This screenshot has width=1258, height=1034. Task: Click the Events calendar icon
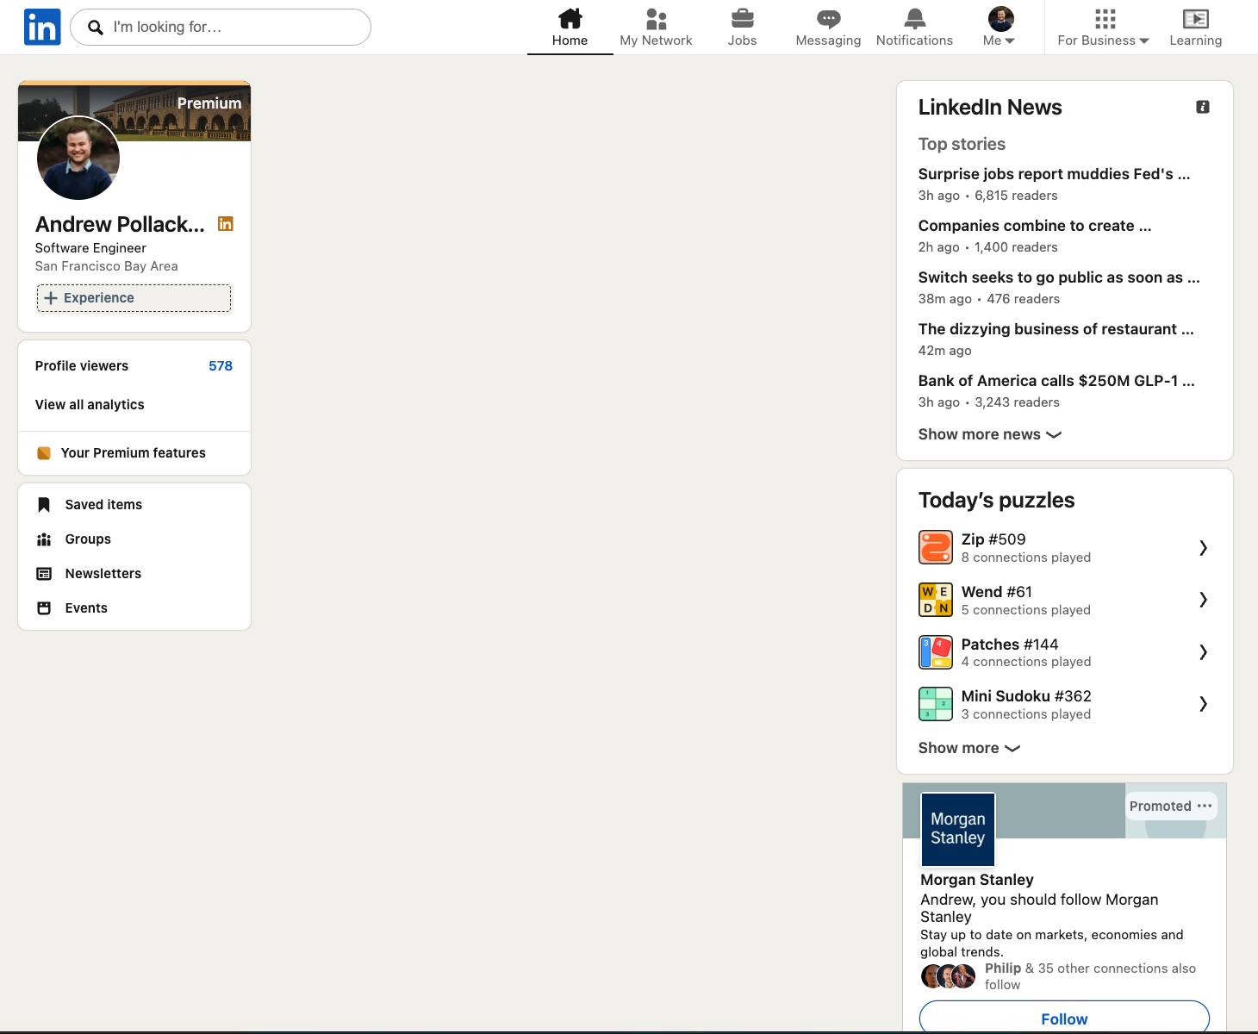[44, 608]
